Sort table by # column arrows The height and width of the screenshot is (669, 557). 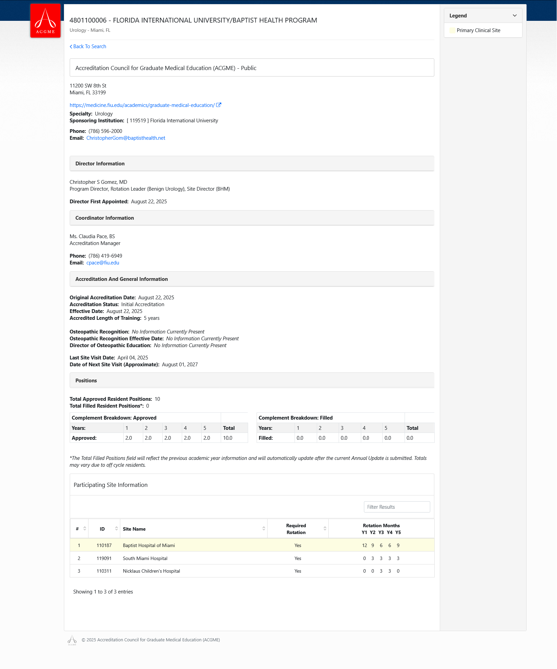coord(85,529)
